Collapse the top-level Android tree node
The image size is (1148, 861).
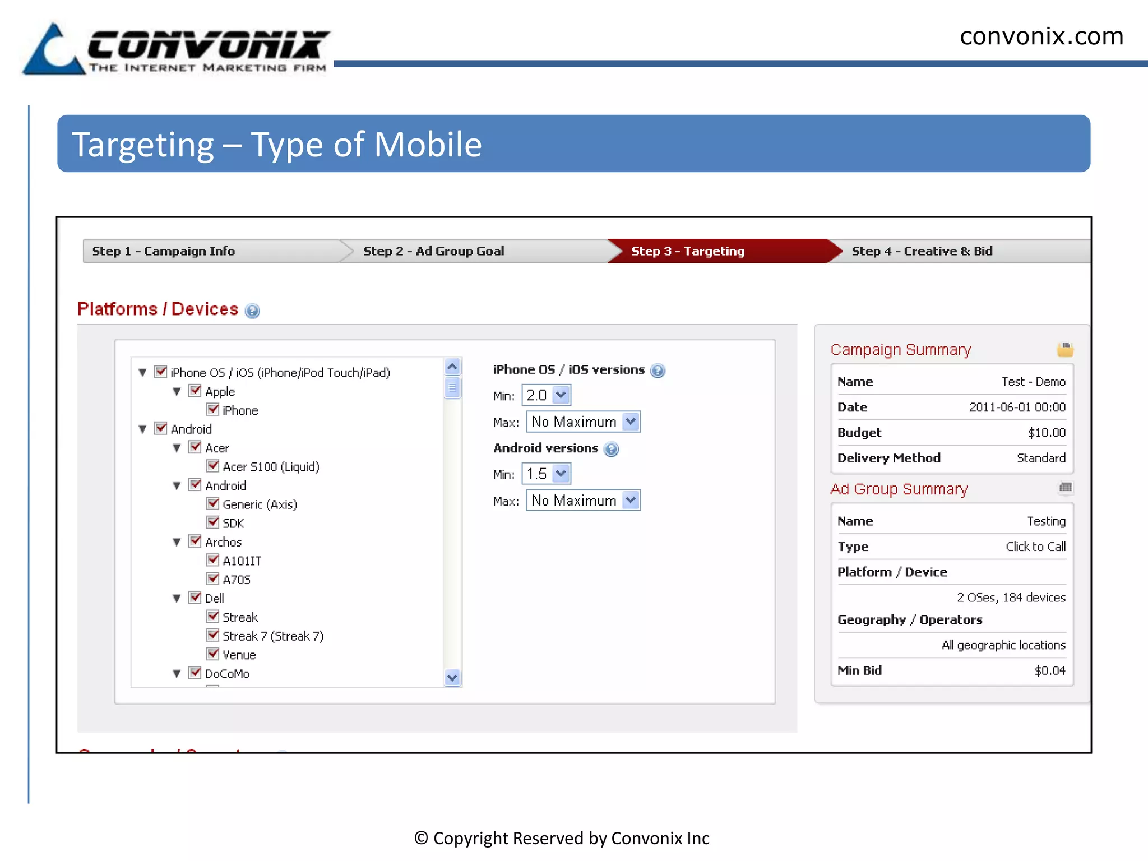click(142, 429)
